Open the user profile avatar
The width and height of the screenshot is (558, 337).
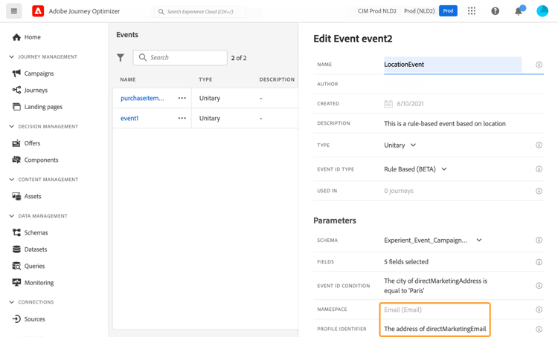[542, 11]
